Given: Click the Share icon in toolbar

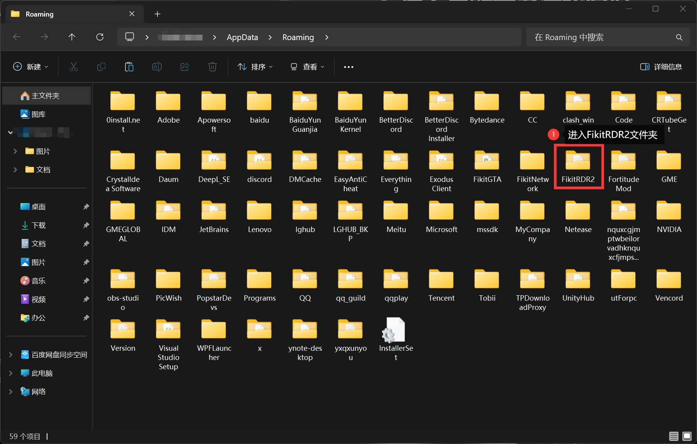Looking at the screenshot, I should 185,67.
